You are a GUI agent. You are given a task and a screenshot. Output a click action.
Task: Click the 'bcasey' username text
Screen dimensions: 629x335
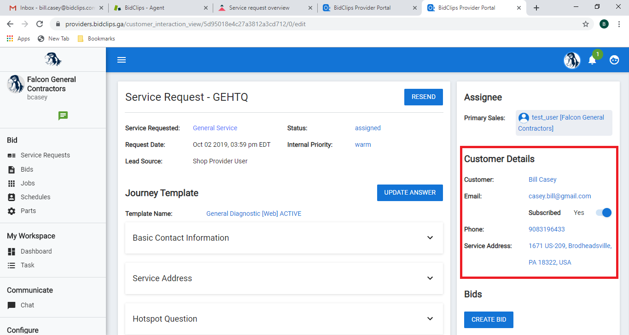(x=37, y=97)
